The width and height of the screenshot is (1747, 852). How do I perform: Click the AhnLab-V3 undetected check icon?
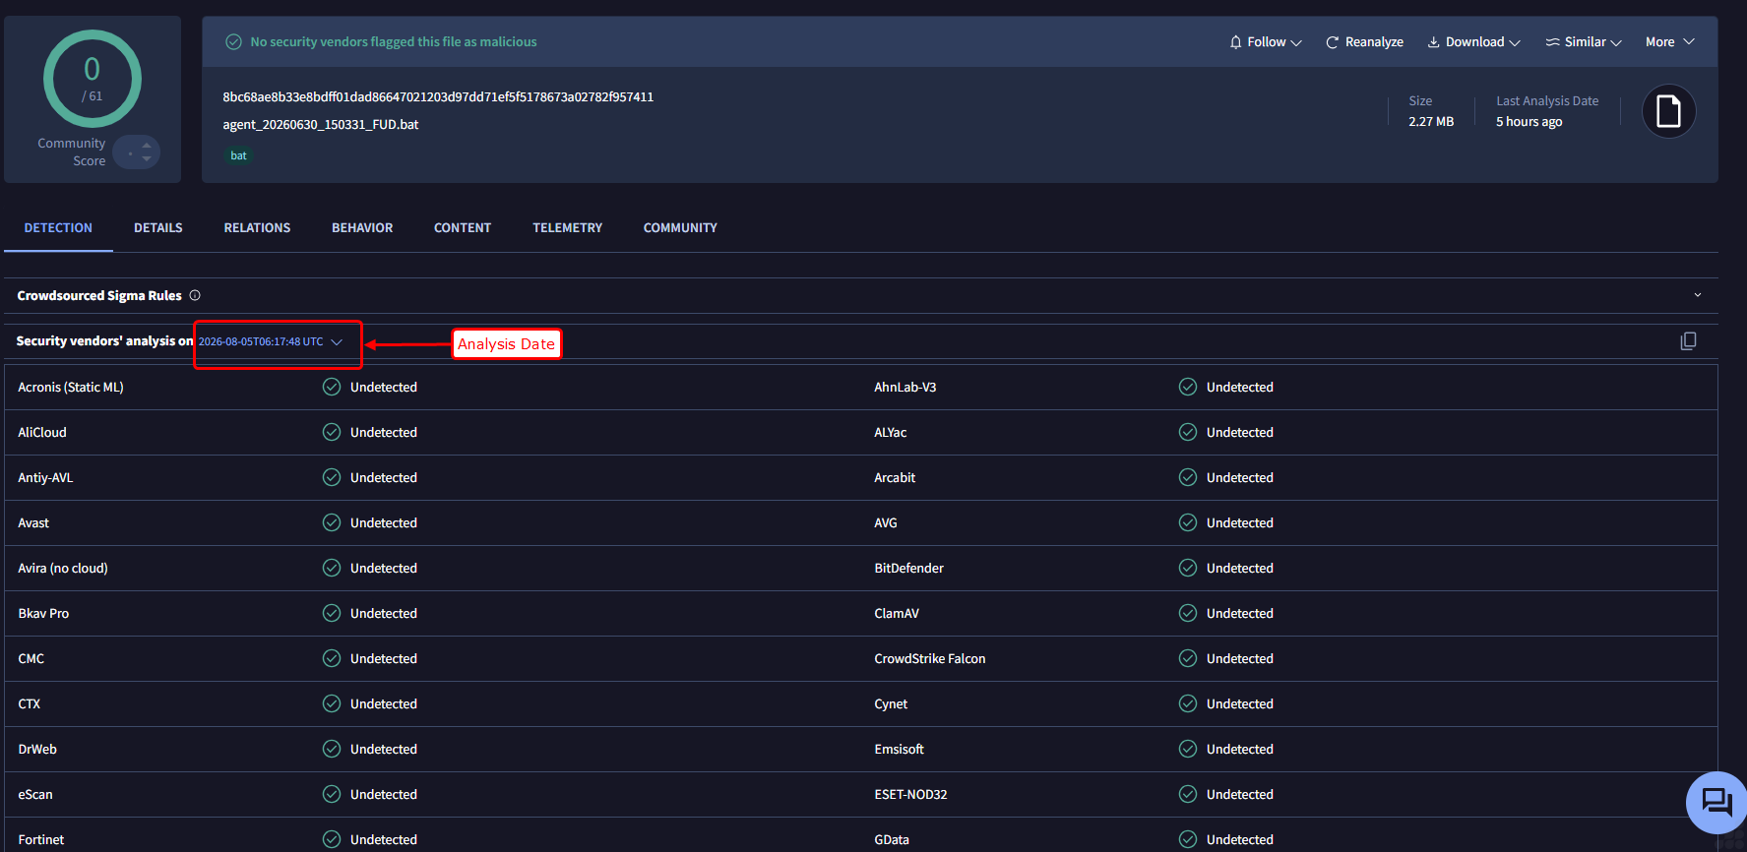[1188, 387]
